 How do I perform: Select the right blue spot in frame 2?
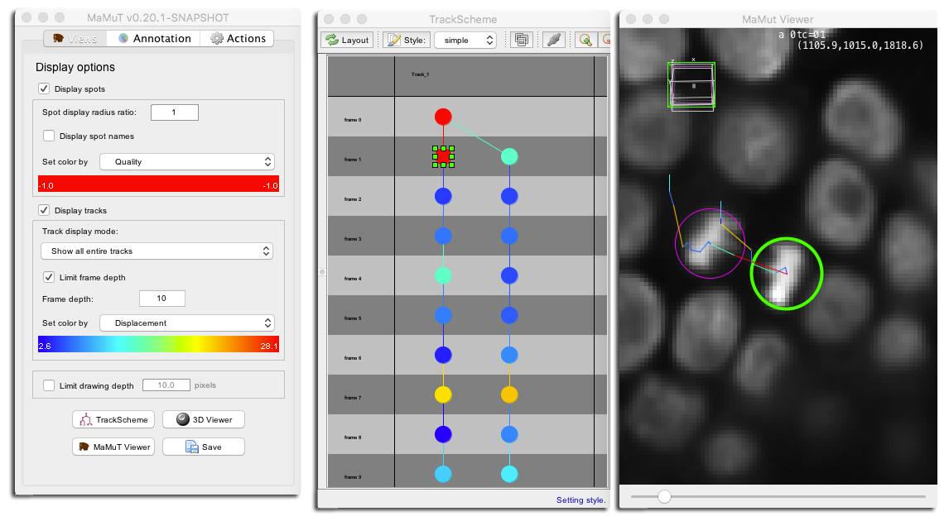(x=509, y=197)
